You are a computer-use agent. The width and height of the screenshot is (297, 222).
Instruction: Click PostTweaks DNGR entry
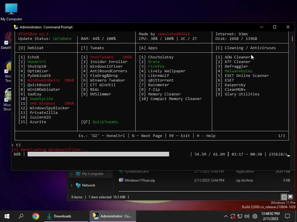pos(106,57)
